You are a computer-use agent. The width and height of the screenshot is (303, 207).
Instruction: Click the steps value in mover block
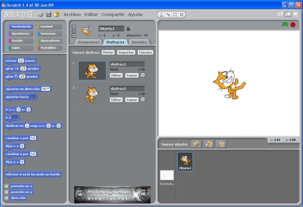[21, 61]
